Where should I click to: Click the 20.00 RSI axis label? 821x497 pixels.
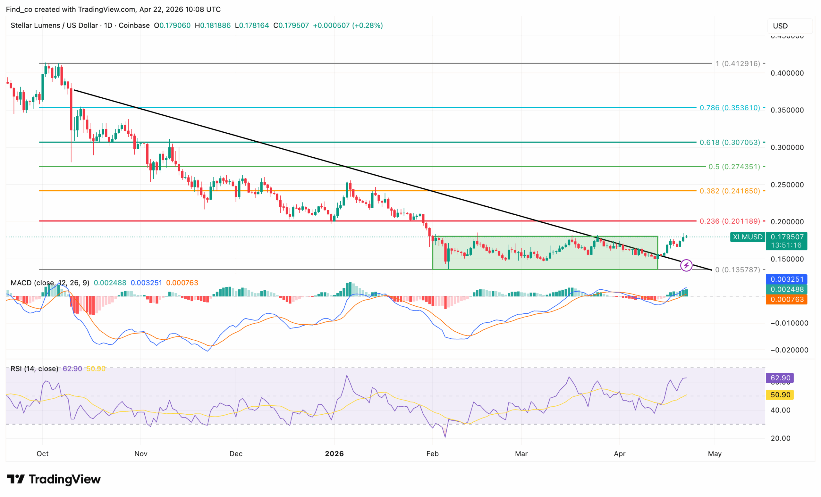pos(780,438)
